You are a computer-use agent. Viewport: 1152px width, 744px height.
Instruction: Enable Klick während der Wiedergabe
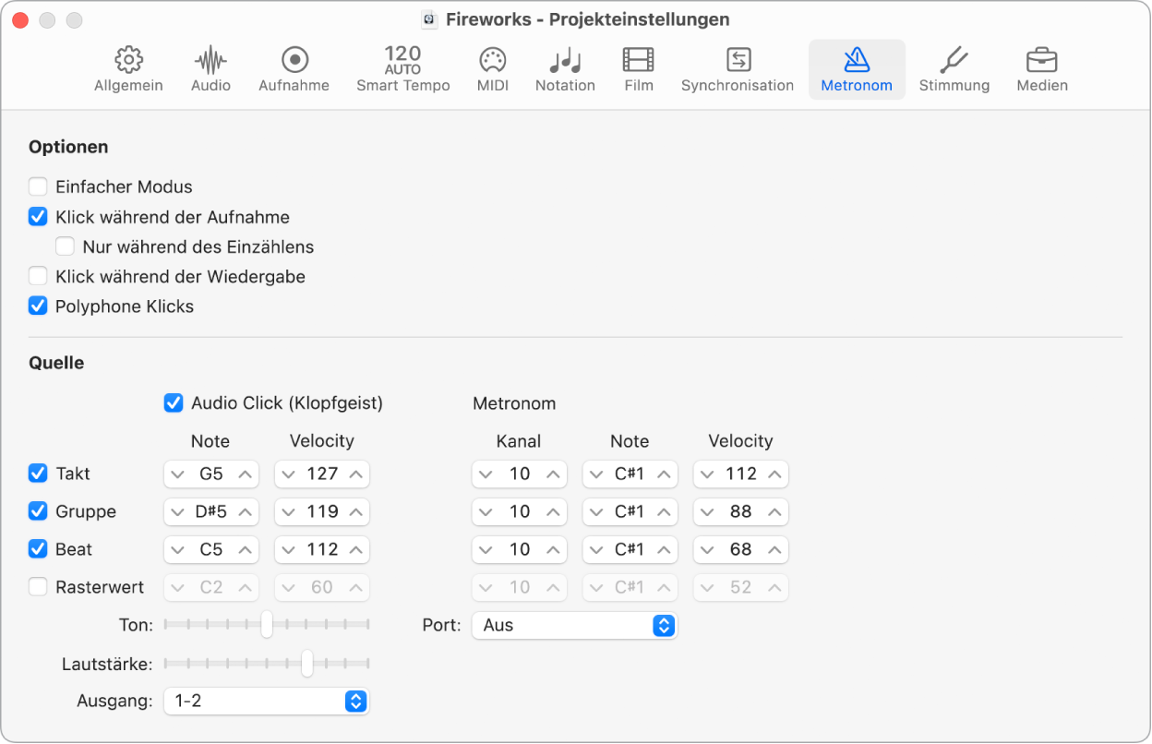point(38,277)
